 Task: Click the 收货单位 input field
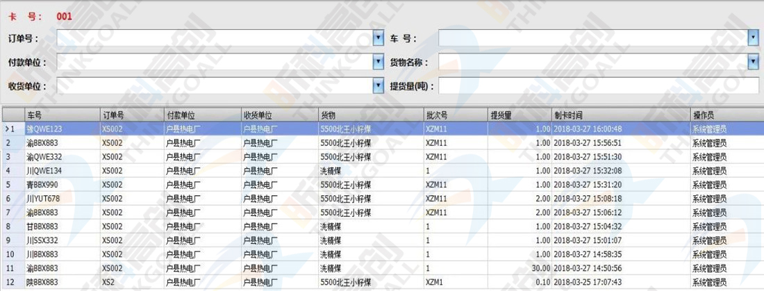[x=215, y=86]
